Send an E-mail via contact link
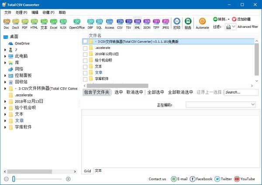 (x=179, y=179)
